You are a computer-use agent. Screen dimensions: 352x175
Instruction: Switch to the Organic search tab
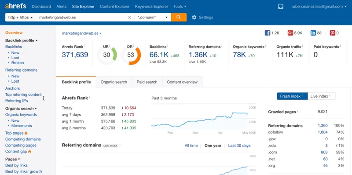coord(114,82)
